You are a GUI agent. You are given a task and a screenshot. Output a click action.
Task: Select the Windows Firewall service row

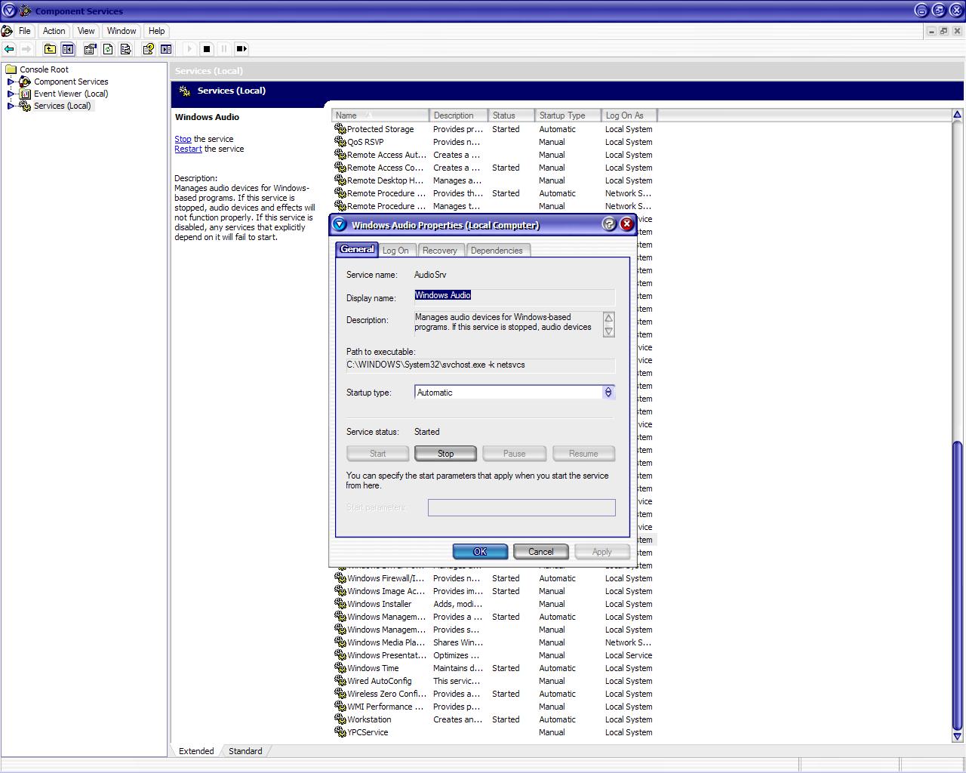pyautogui.click(x=494, y=578)
